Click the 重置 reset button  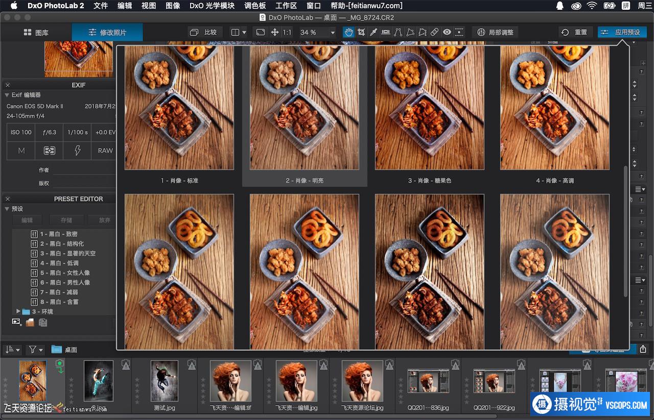tap(575, 32)
